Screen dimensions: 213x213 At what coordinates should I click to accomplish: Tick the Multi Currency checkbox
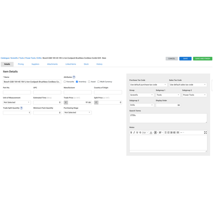[x=98, y=82]
